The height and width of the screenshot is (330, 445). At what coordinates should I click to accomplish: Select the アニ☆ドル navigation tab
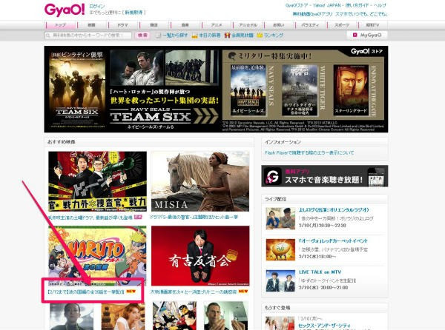[x=248, y=25]
